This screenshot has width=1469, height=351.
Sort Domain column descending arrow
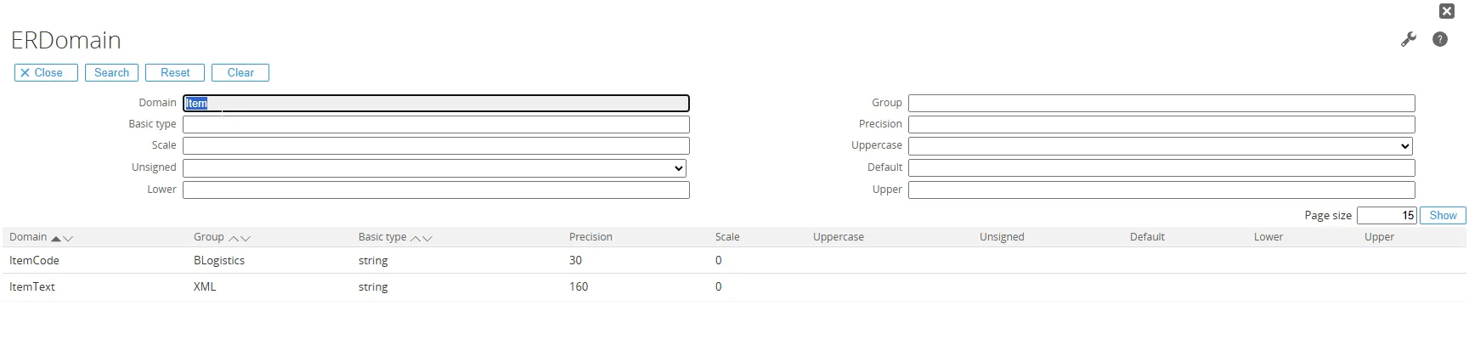(68, 239)
